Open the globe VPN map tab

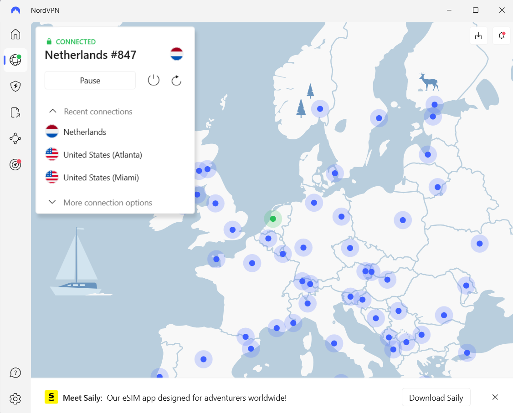click(15, 60)
